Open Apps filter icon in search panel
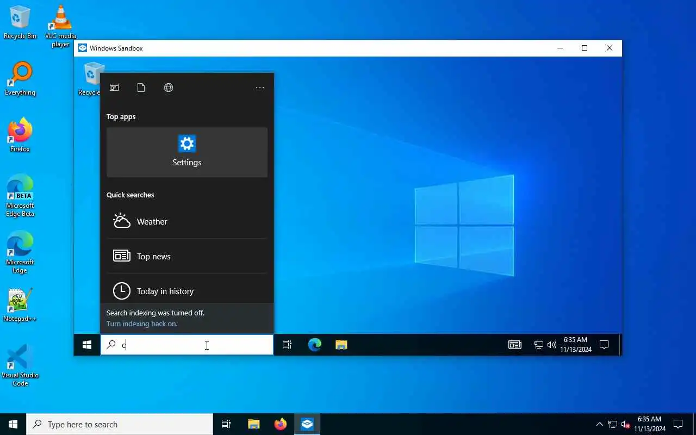This screenshot has width=696, height=435. click(114, 88)
